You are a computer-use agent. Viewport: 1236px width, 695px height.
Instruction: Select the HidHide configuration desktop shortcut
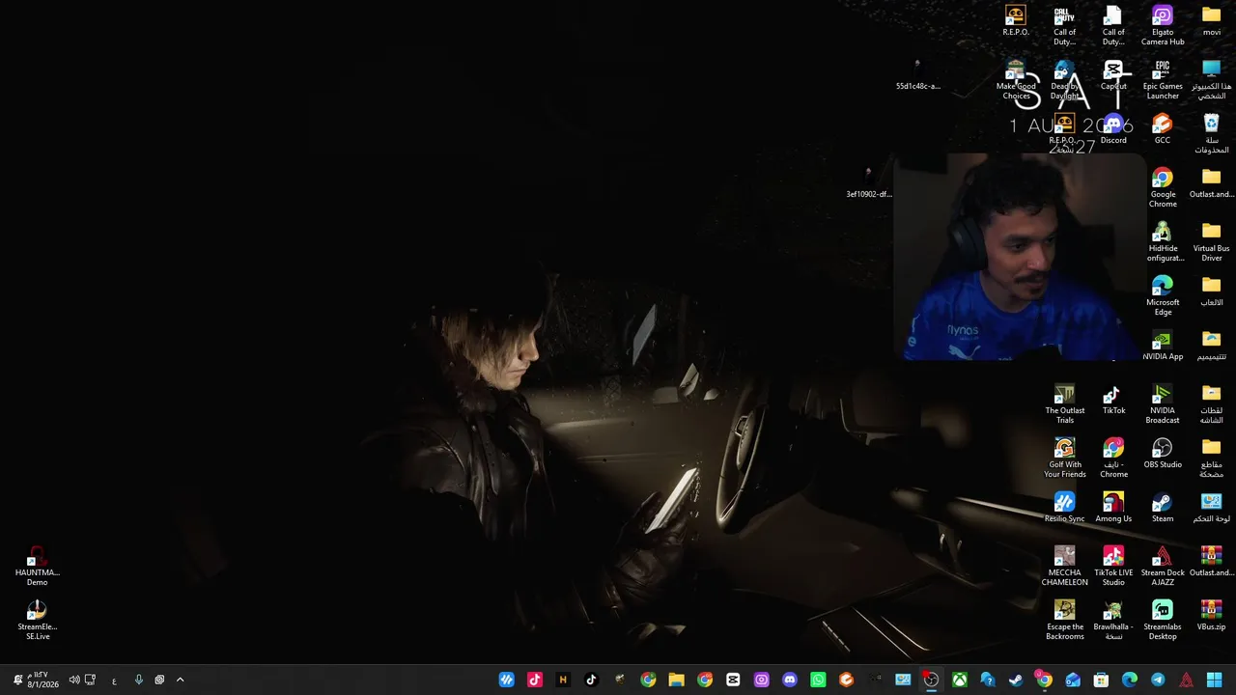click(x=1163, y=242)
